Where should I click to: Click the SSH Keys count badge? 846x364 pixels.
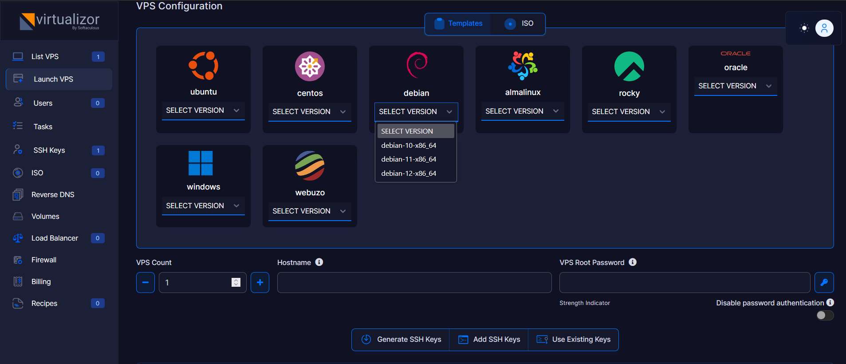click(x=98, y=150)
